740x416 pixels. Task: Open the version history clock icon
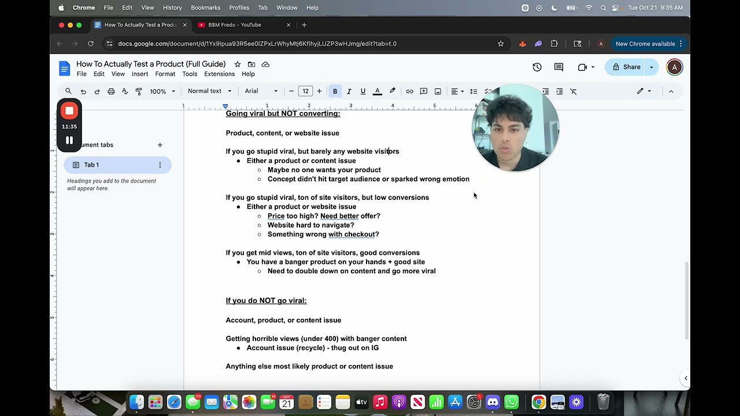(537, 67)
